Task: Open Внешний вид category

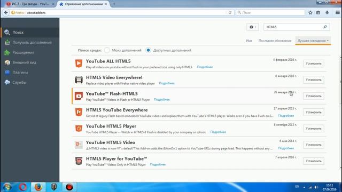Action: click(x=30, y=62)
